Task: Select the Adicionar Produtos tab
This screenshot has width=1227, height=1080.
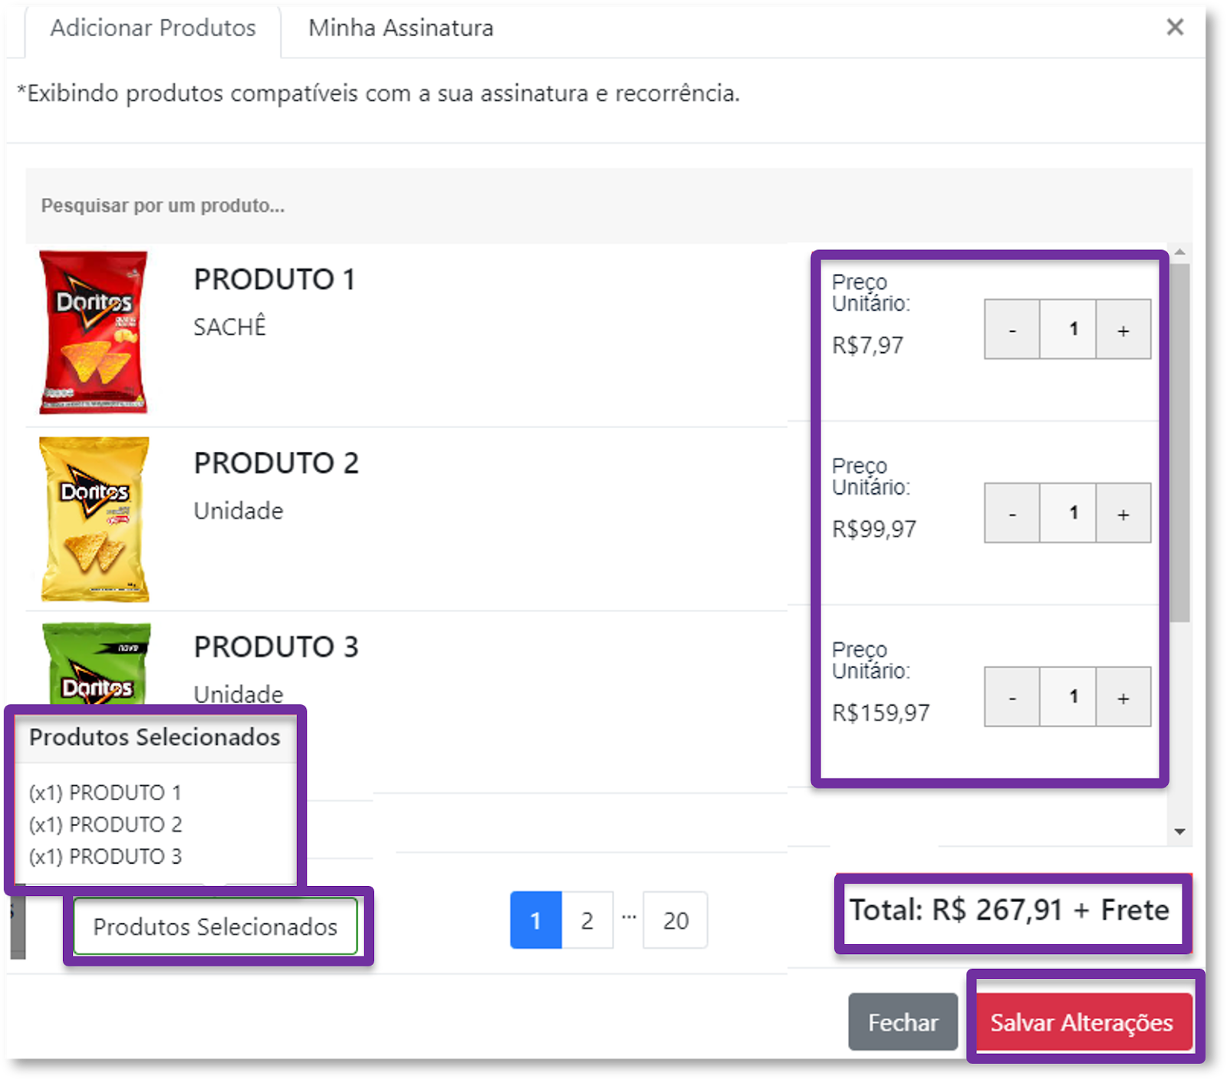Action: pyautogui.click(x=153, y=28)
